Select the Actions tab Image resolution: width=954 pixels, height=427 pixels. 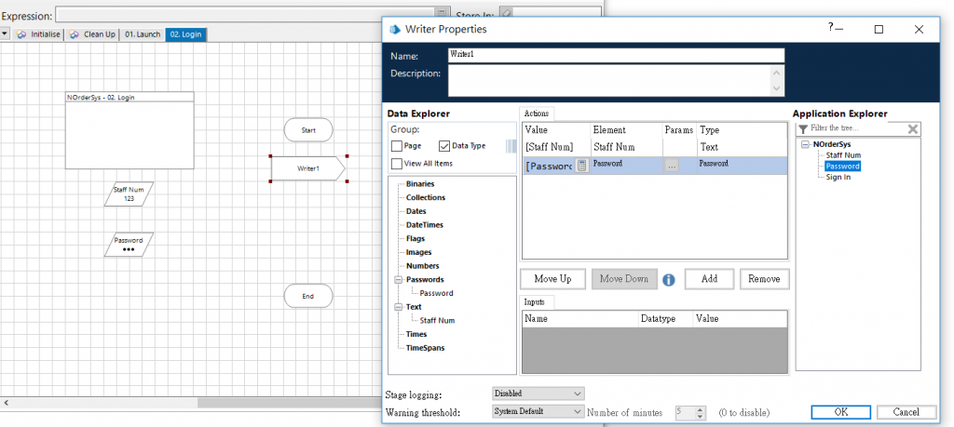tap(536, 113)
